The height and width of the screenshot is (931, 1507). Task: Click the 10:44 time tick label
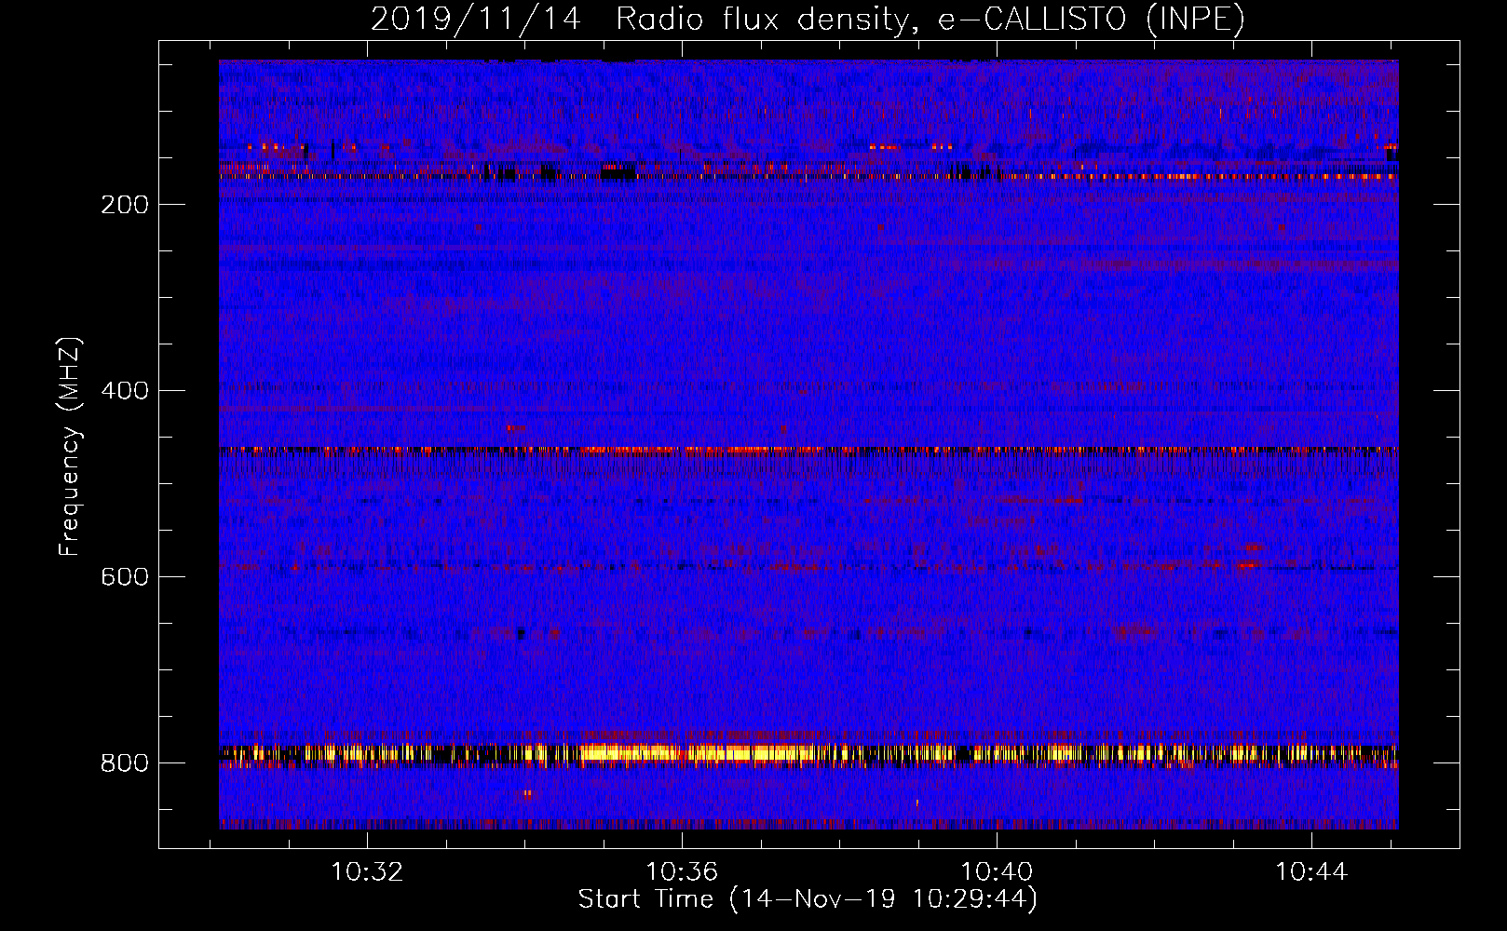tap(1312, 872)
